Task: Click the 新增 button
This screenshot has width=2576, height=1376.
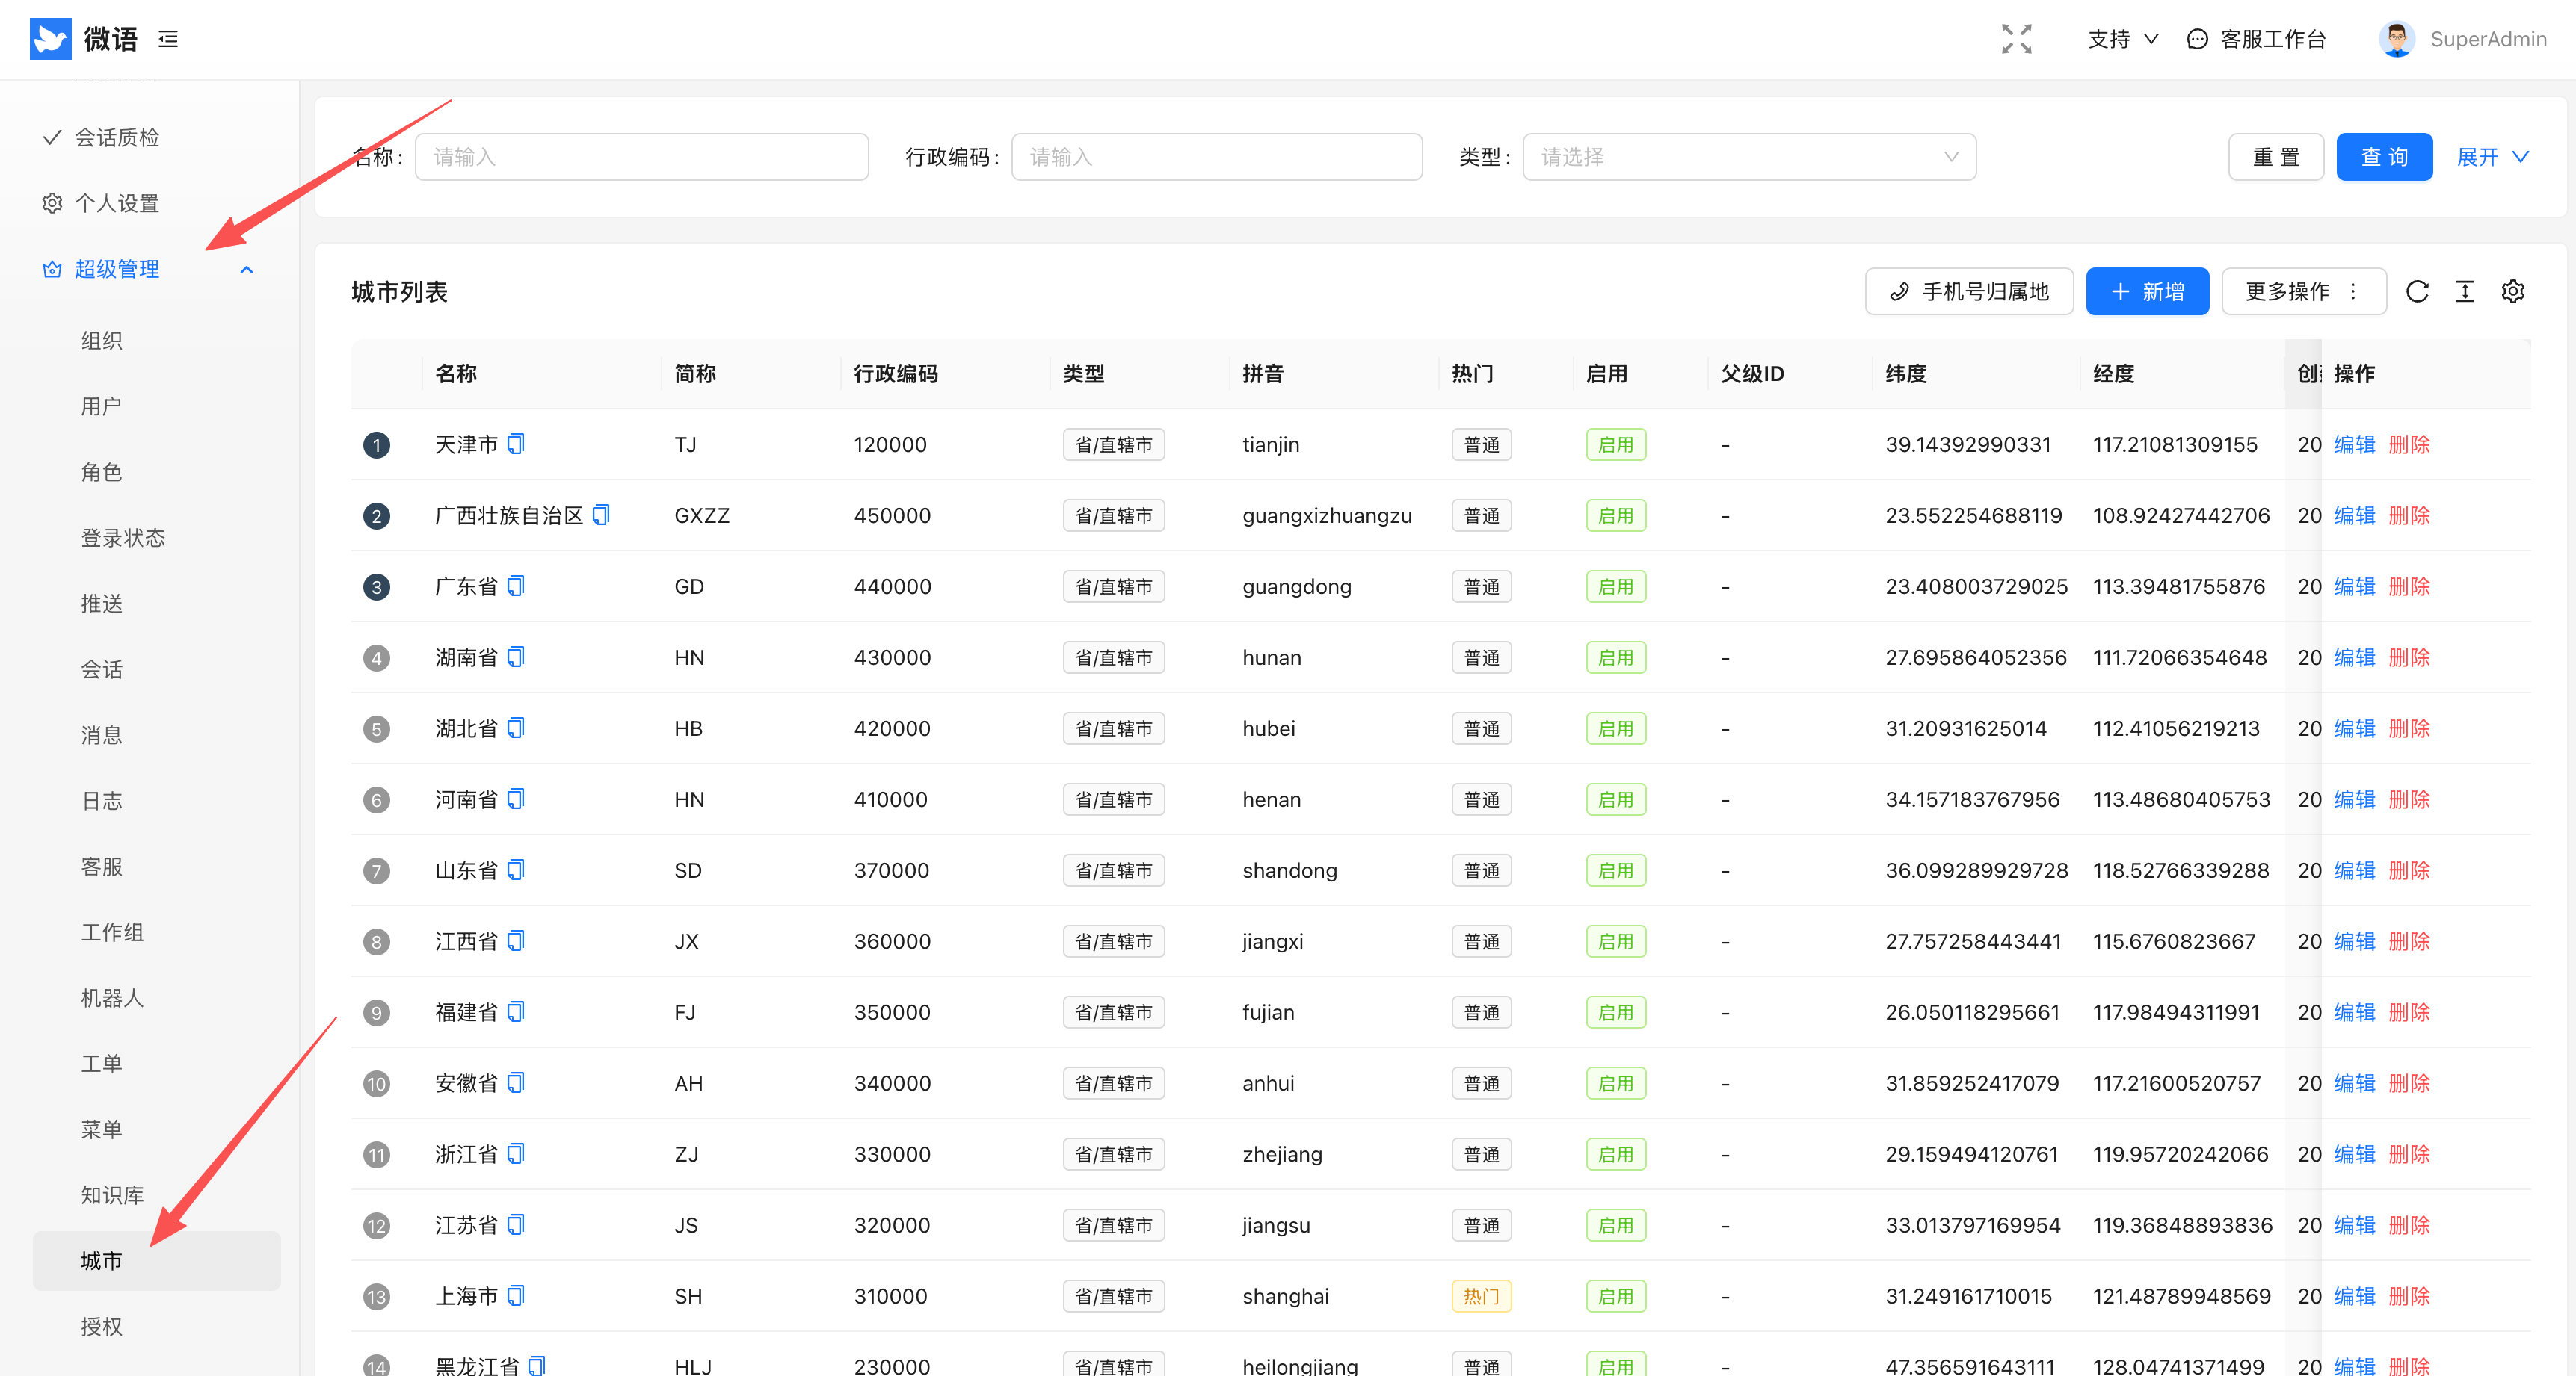Action: click(x=2147, y=291)
